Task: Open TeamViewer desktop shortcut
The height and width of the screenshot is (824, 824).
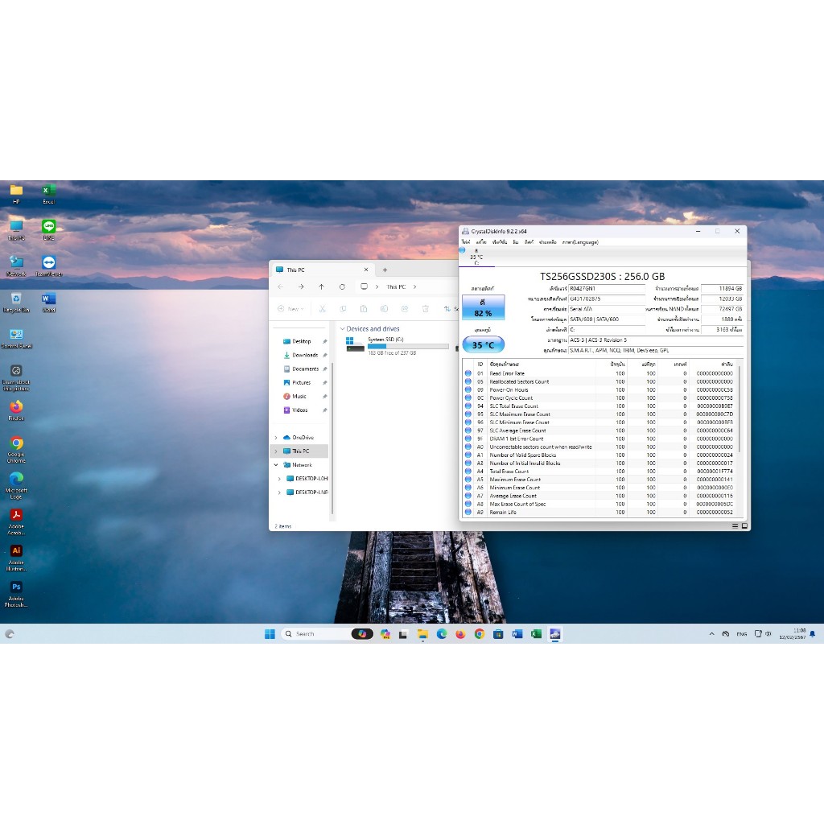Action: [49, 262]
